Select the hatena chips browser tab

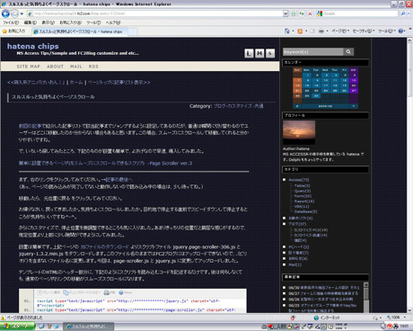tap(79, 31)
